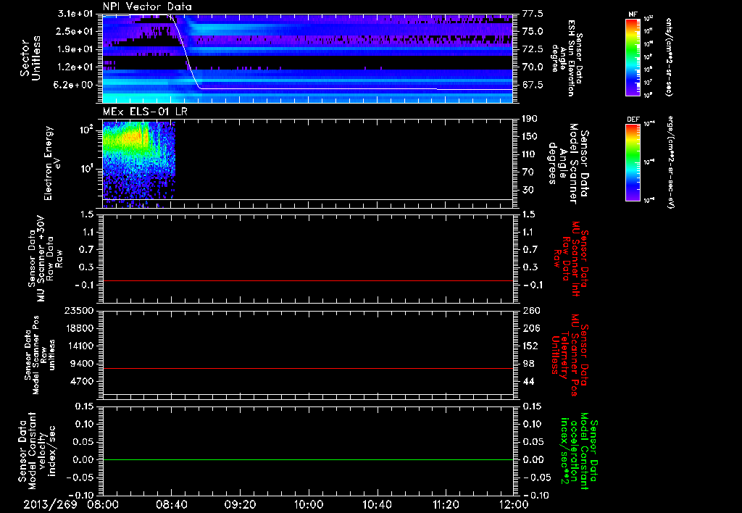Click the 11:20 time axis label
Viewport: 742px width, 513px height.
446,504
